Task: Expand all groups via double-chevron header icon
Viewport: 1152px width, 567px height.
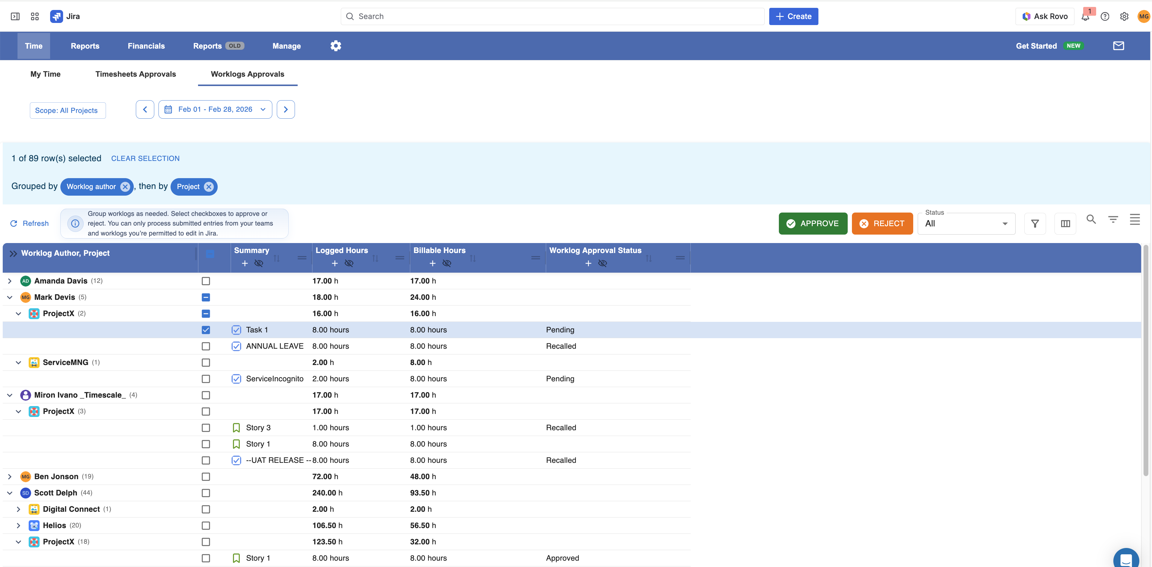Action: [13, 254]
